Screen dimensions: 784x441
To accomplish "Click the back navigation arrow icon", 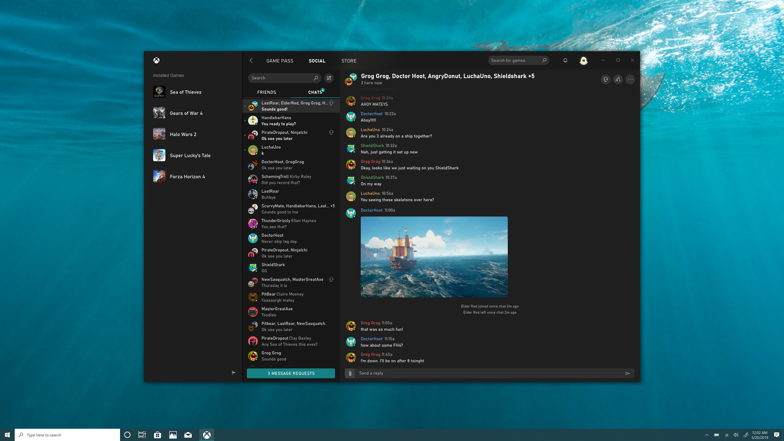I will [x=251, y=60].
